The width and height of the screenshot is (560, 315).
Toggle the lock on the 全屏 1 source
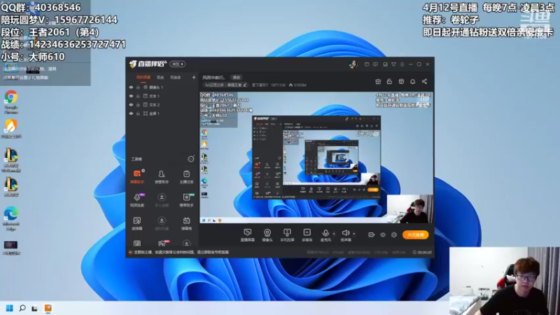click(138, 113)
